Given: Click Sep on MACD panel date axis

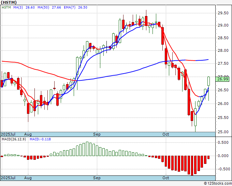Looking at the screenshot, I should [97, 178].
